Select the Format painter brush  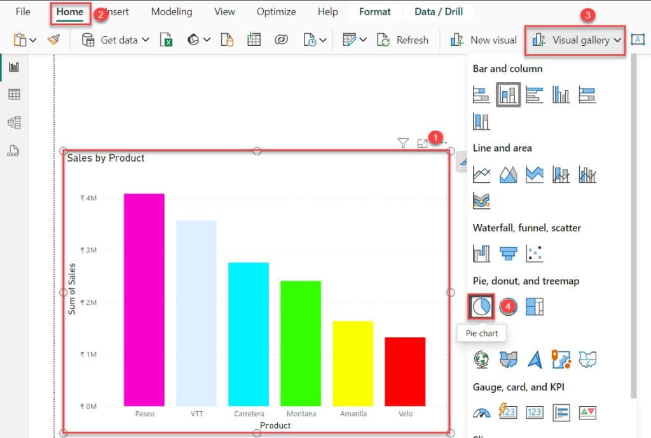click(53, 39)
